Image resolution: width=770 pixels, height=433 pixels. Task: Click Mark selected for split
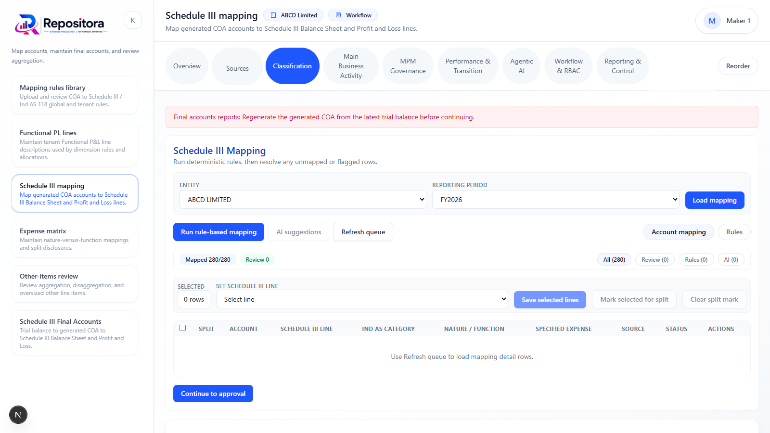pyautogui.click(x=634, y=299)
